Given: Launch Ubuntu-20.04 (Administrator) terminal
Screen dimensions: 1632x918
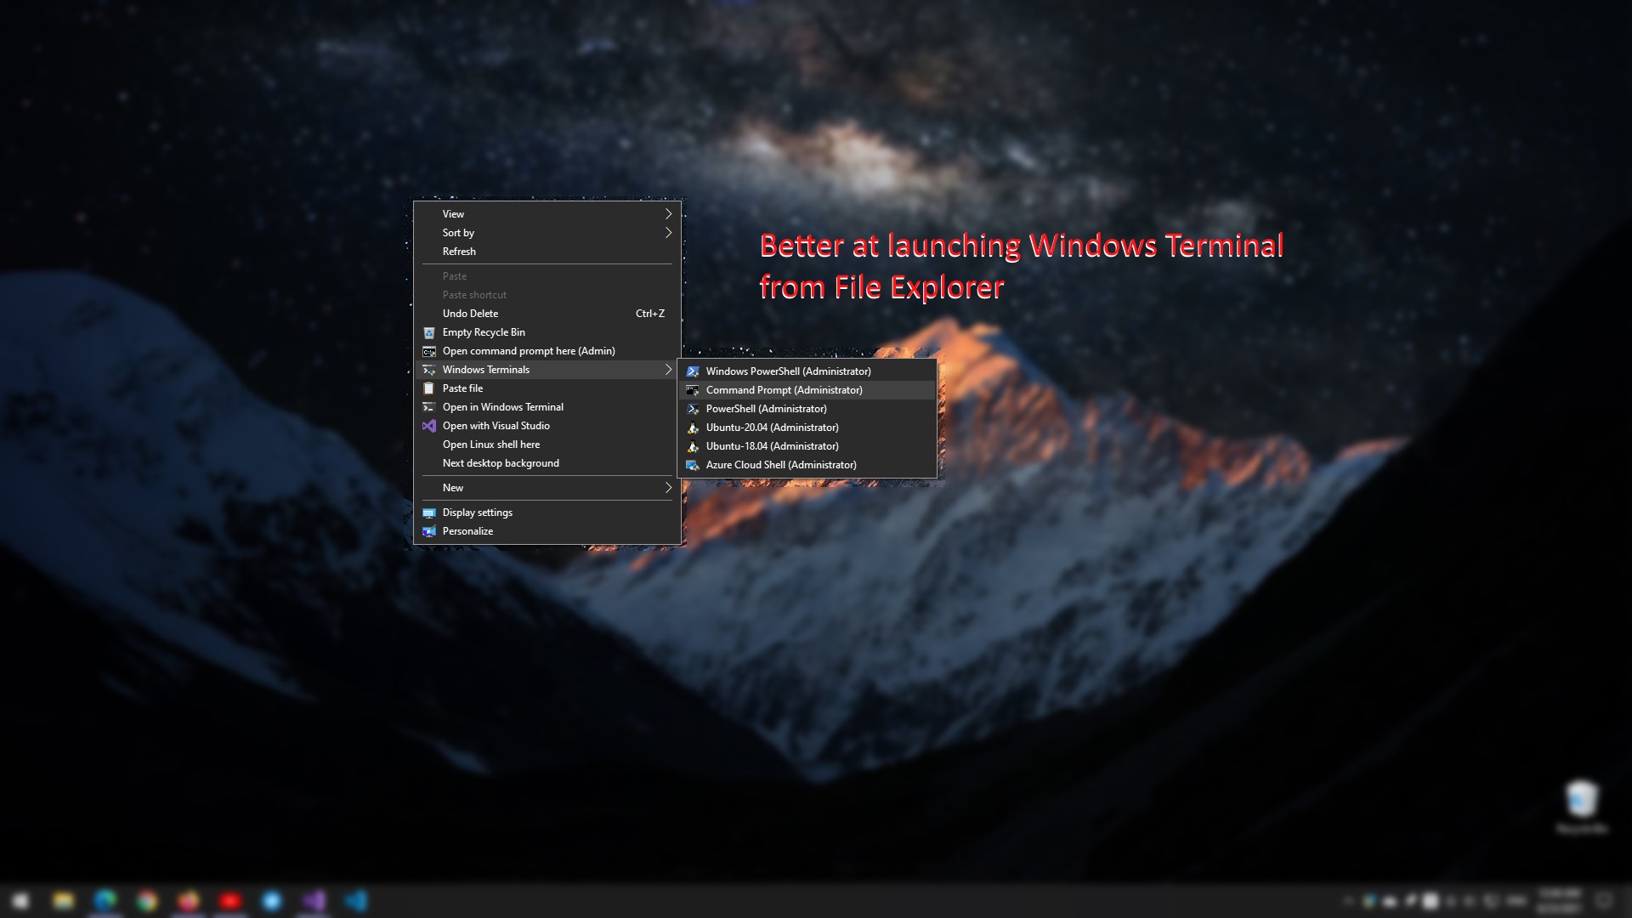Looking at the screenshot, I should 771,428.
